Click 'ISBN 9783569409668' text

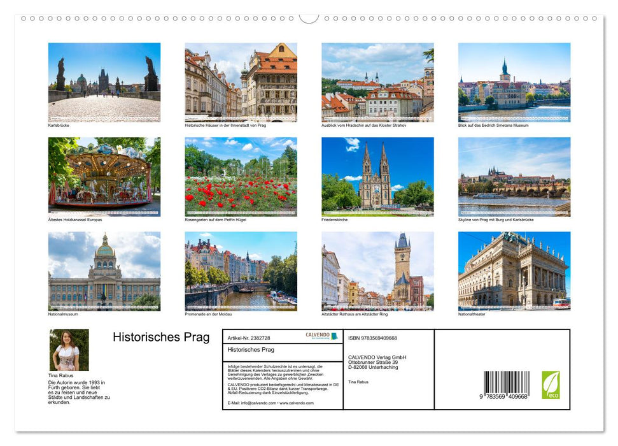click(372, 338)
